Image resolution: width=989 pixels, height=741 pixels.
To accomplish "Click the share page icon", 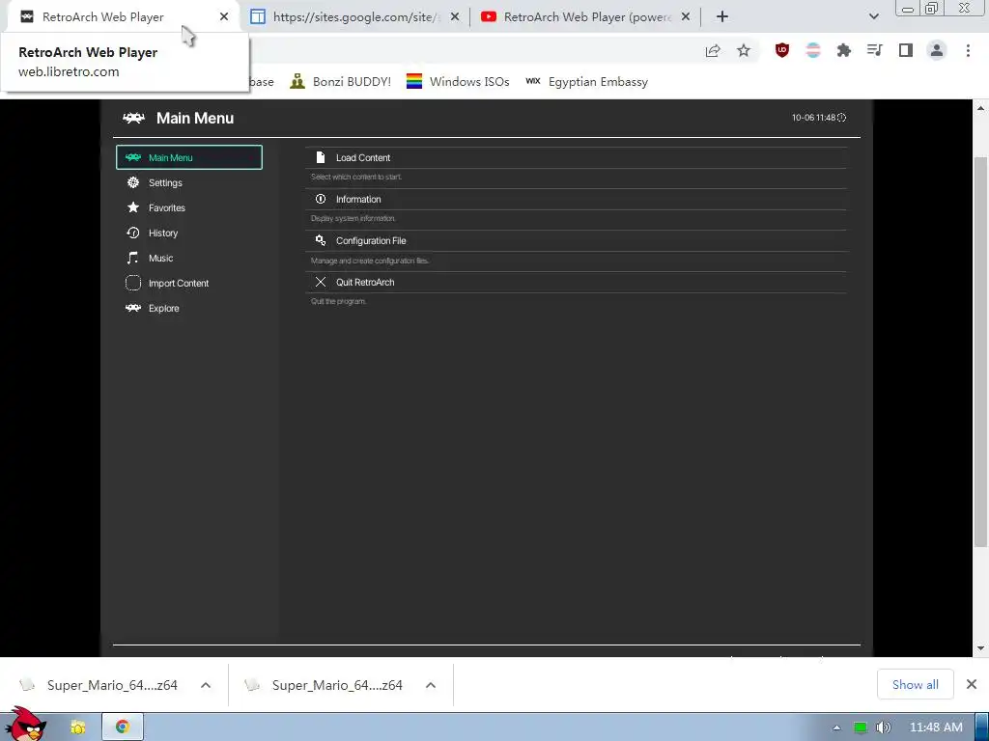I will pos(713,51).
